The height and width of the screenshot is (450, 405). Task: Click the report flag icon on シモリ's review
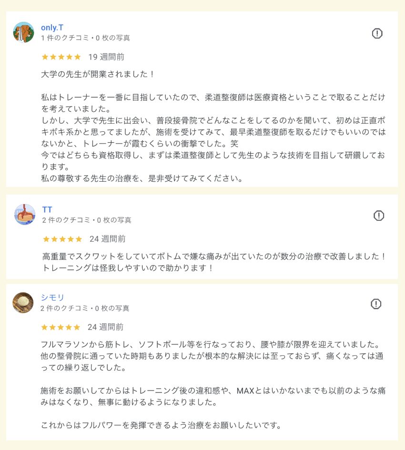click(x=376, y=304)
